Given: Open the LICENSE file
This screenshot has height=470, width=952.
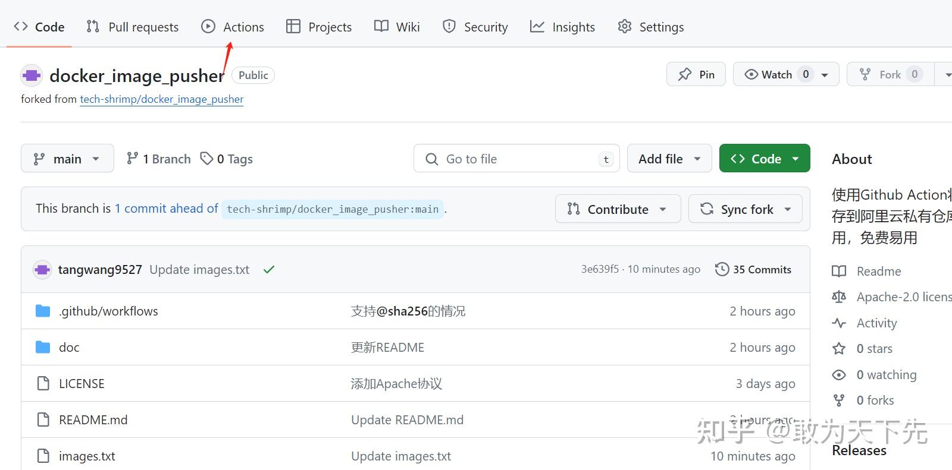Looking at the screenshot, I should [x=82, y=383].
